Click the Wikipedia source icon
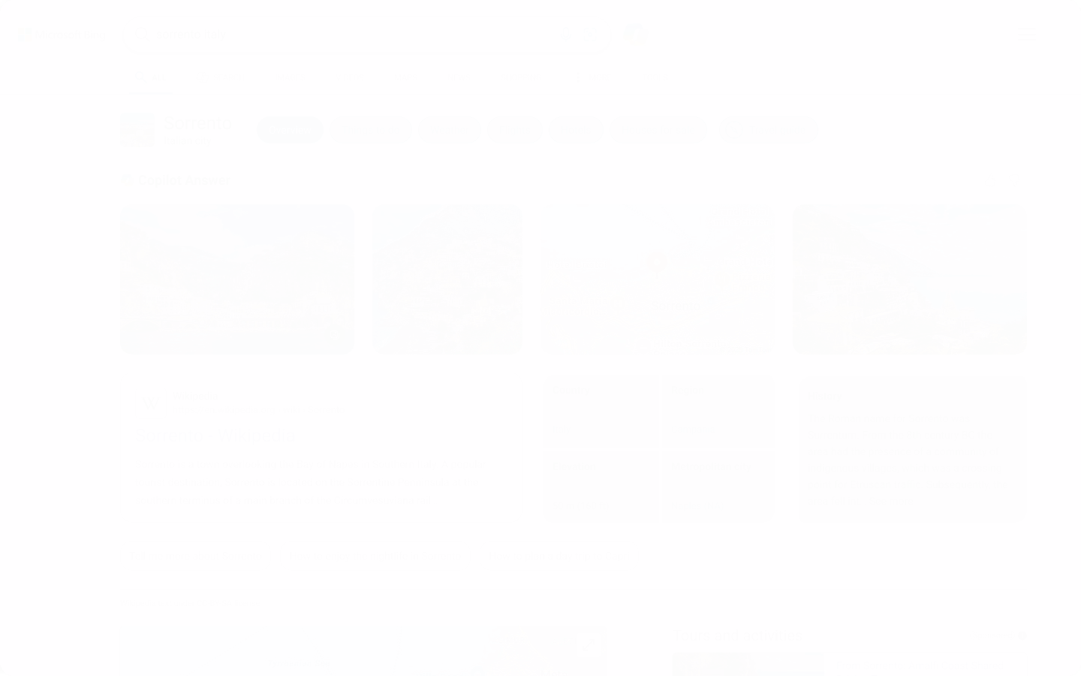 pyautogui.click(x=152, y=402)
